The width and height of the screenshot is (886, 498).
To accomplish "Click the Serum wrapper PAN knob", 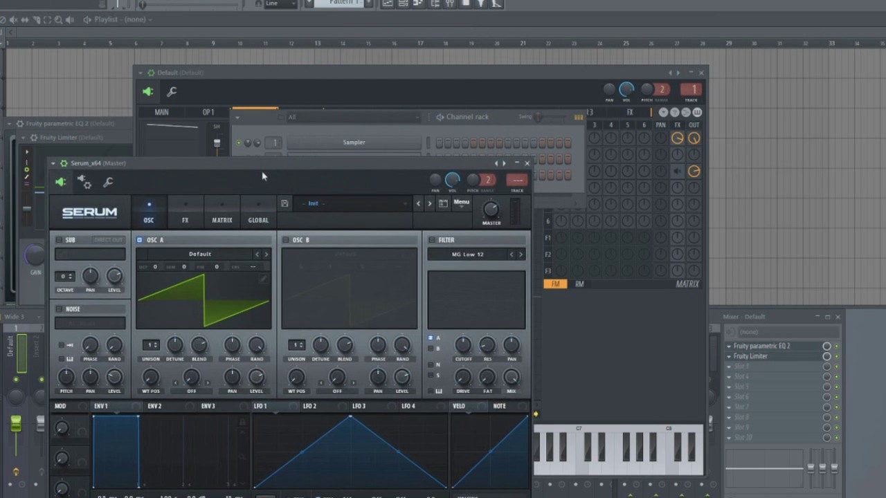I will (435, 180).
